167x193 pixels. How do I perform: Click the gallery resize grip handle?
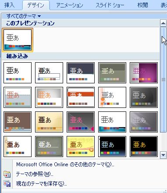(x=165, y=191)
